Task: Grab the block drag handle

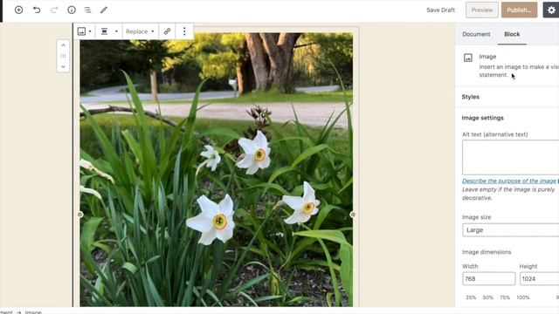Action: click(x=63, y=56)
